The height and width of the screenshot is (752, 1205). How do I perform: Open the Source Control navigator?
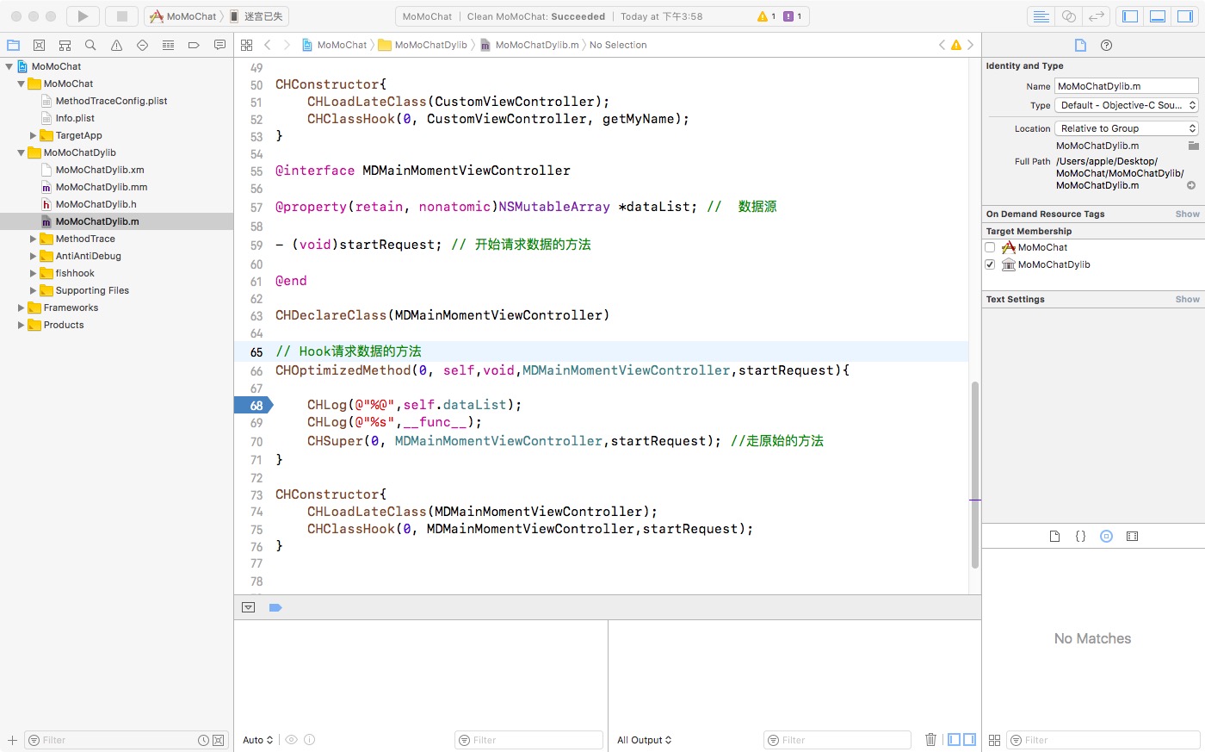point(39,45)
